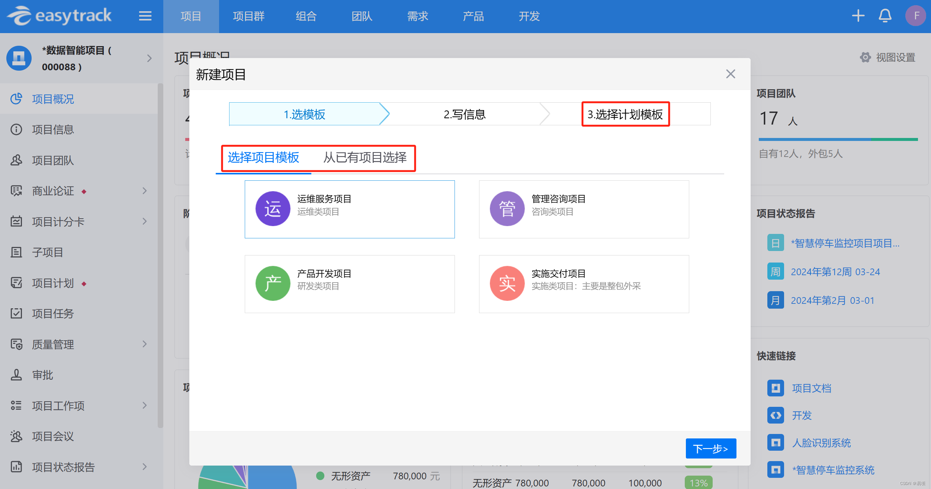Select the 产品开发项目 template card

(350, 284)
